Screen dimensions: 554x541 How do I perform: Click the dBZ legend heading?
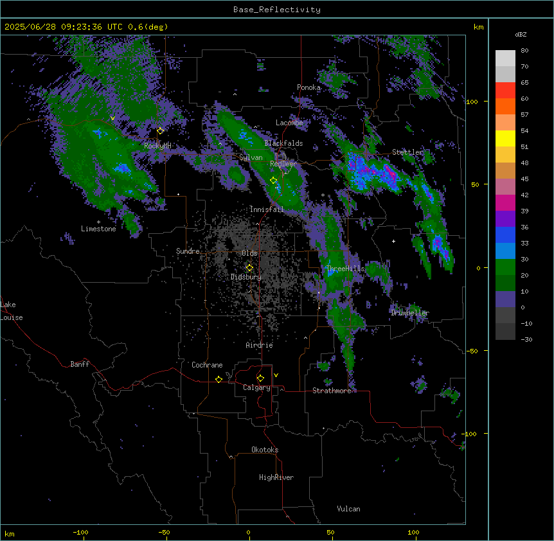point(521,34)
